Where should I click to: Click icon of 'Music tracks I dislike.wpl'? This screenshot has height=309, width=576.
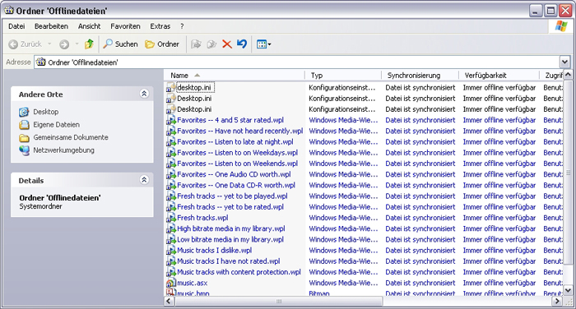click(x=171, y=251)
